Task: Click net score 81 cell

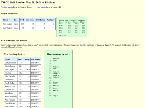Action: click(x=50, y=28)
